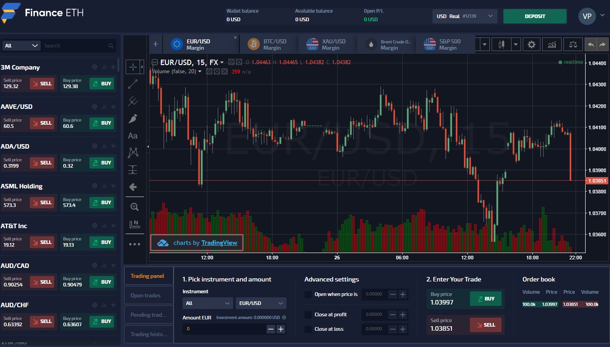This screenshot has width=610, height=347.
Task: Buy ASML Holding at 573.4
Action: 102,202
